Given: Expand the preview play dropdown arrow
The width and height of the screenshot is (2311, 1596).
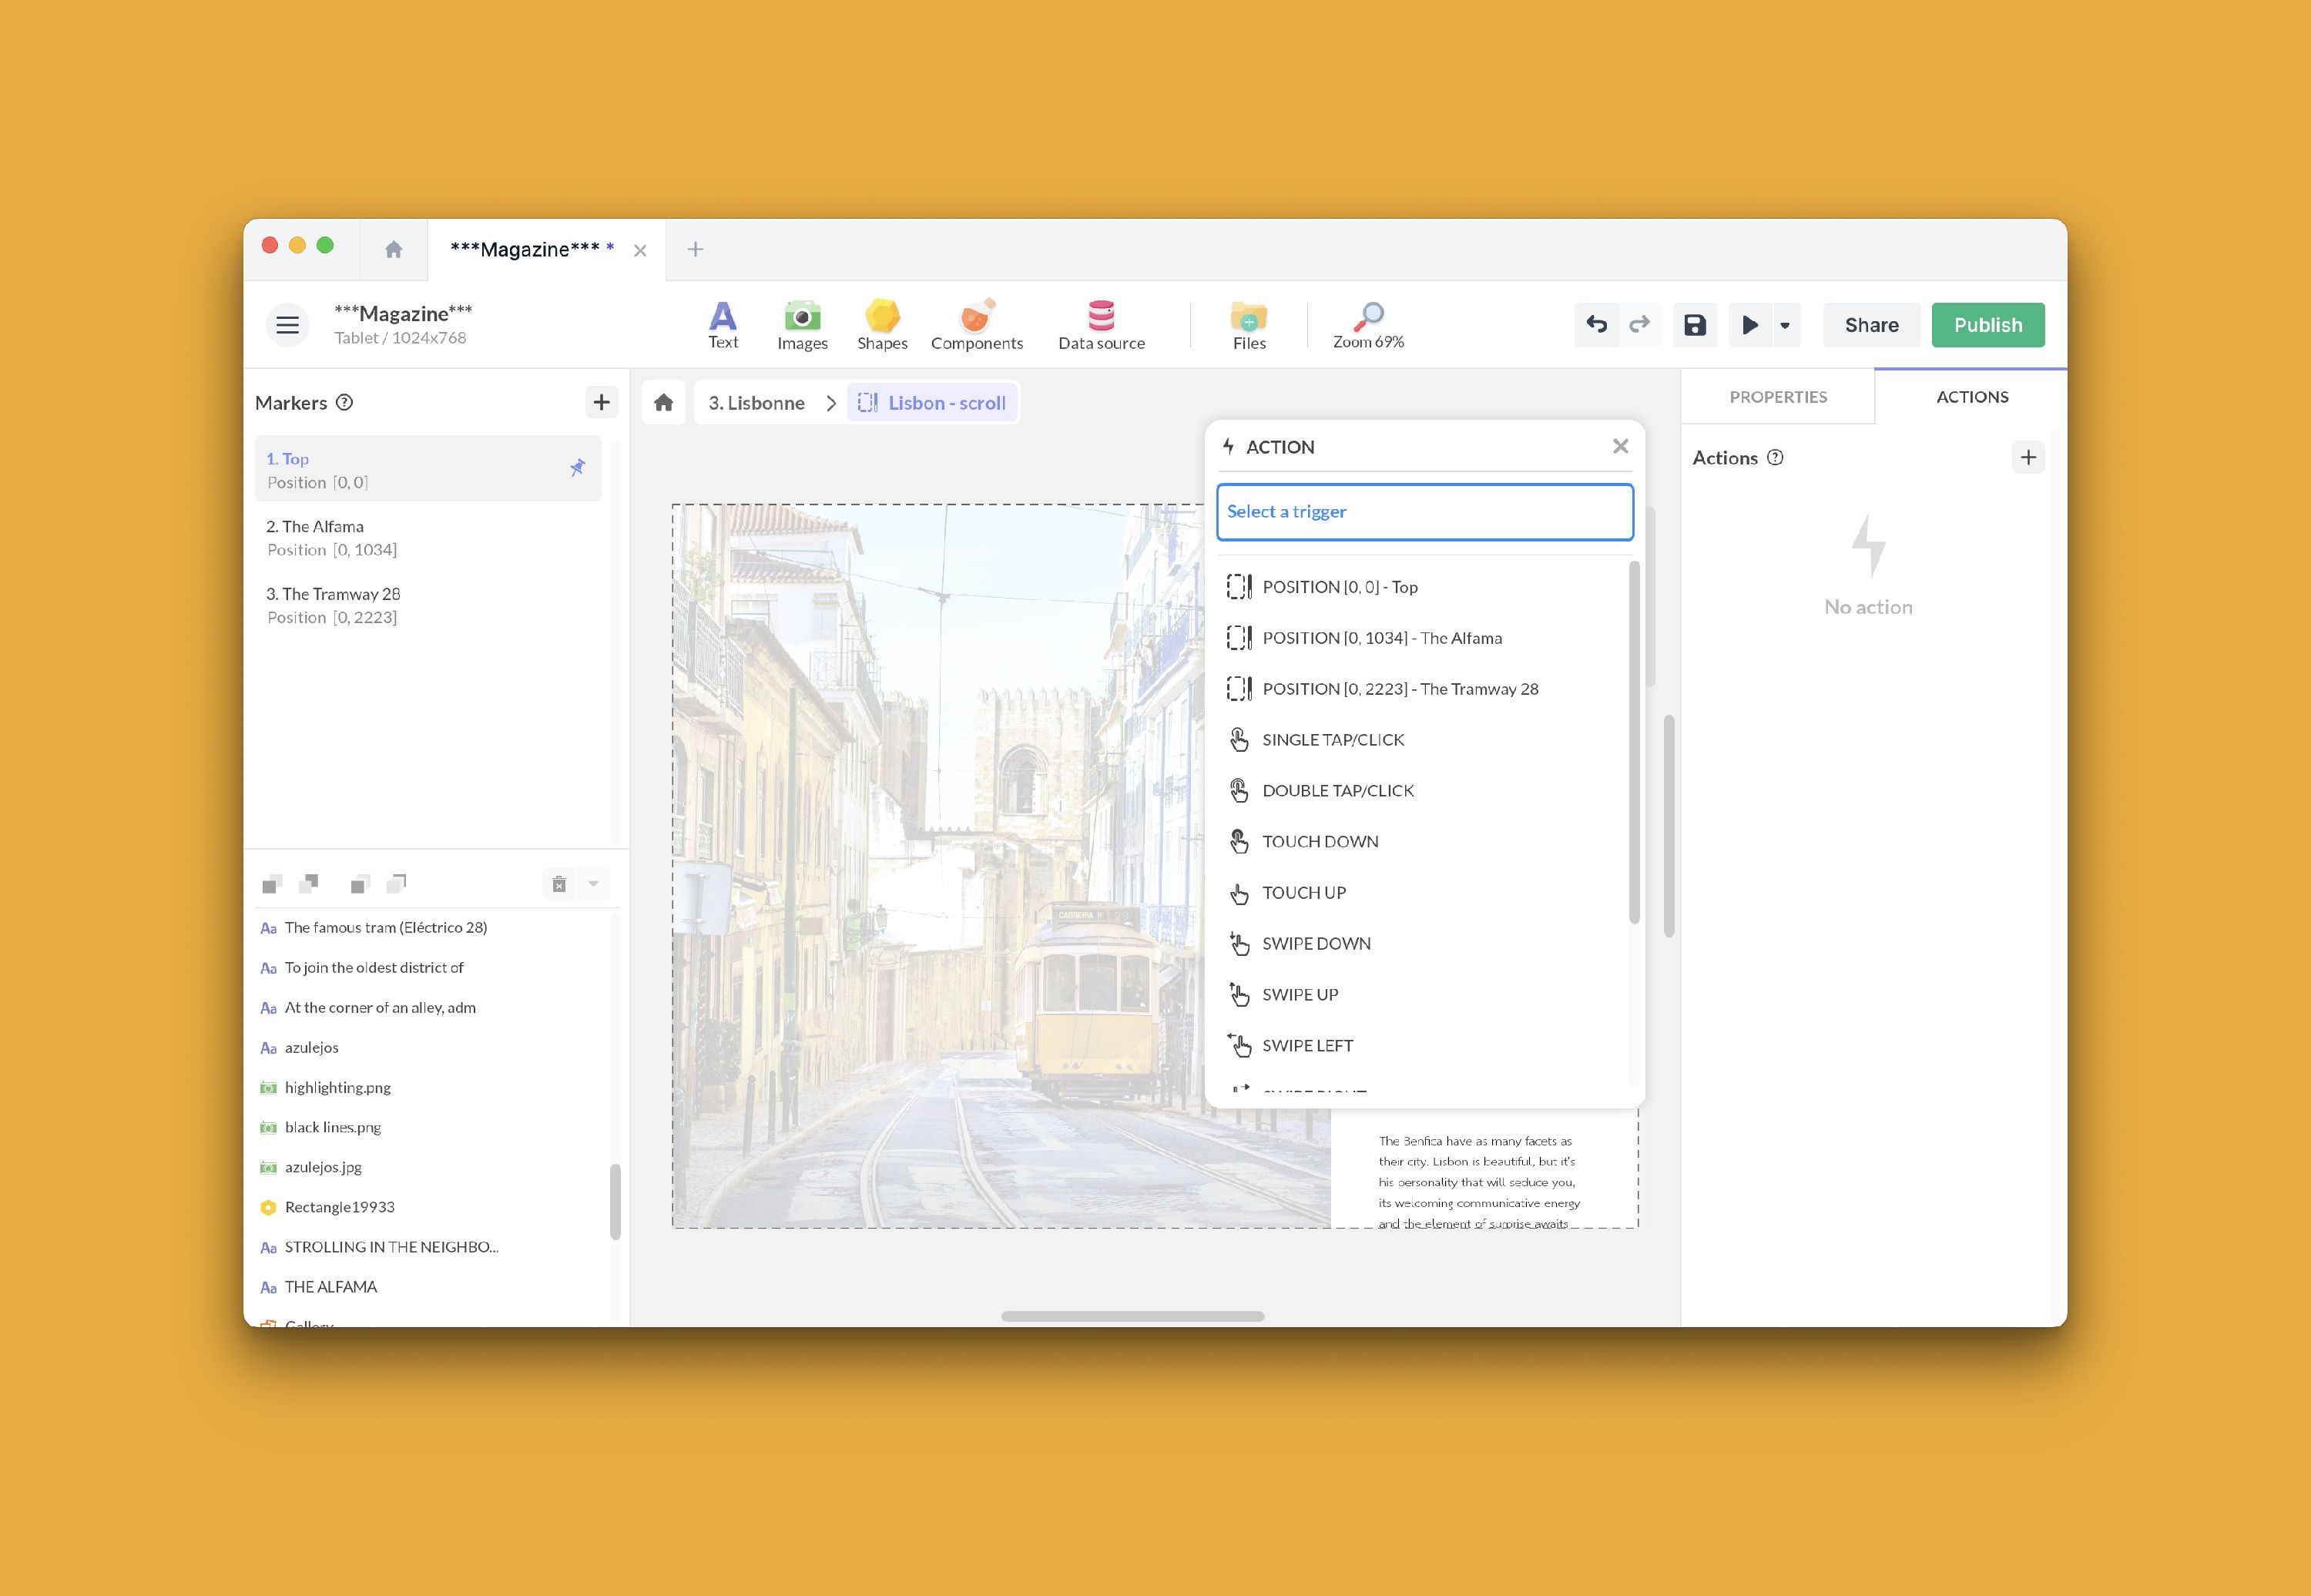Looking at the screenshot, I should click(1785, 325).
